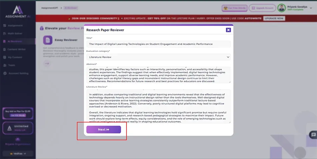This screenshot has width=317, height=159.
Task: Open Assignment in the sidebar
Action: [15, 26]
